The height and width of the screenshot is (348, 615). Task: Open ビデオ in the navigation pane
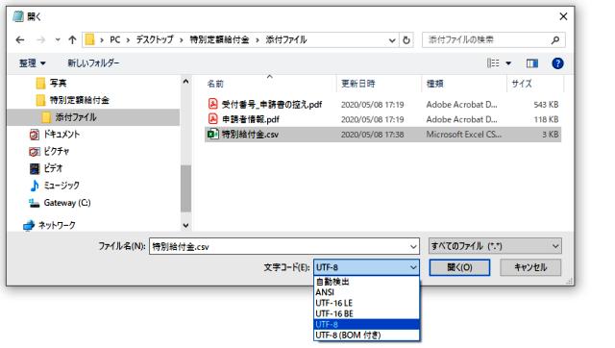click(53, 168)
